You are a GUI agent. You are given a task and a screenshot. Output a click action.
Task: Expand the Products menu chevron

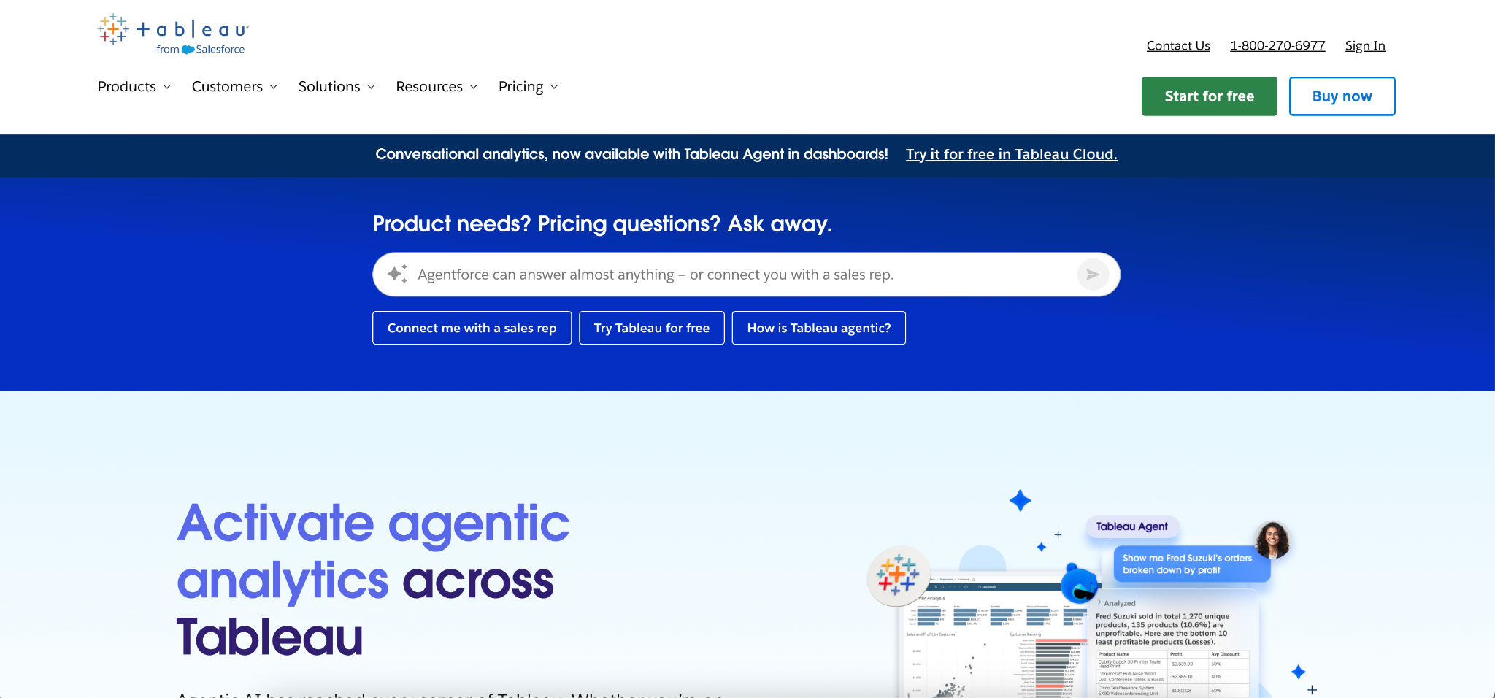tap(167, 87)
